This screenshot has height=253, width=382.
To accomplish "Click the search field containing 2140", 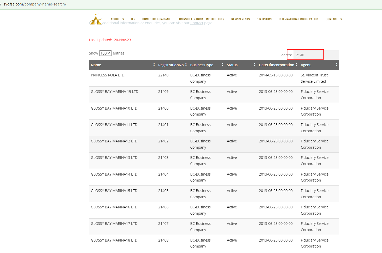I will pyautogui.click(x=309, y=55).
